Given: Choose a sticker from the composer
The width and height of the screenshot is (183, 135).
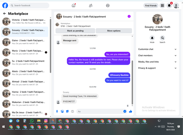Looking at the screenshot, I should [67, 111].
